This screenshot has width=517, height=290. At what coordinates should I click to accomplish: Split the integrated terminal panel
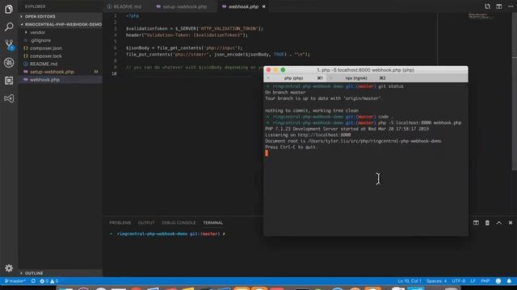coord(476,223)
